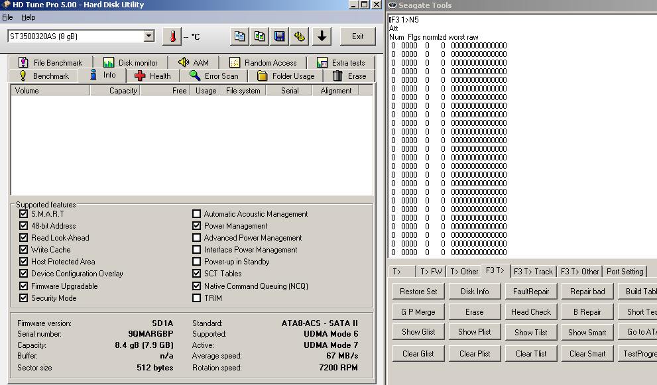657x385 pixels.
Task: Click the Clear Smart button
Action: click(x=587, y=354)
